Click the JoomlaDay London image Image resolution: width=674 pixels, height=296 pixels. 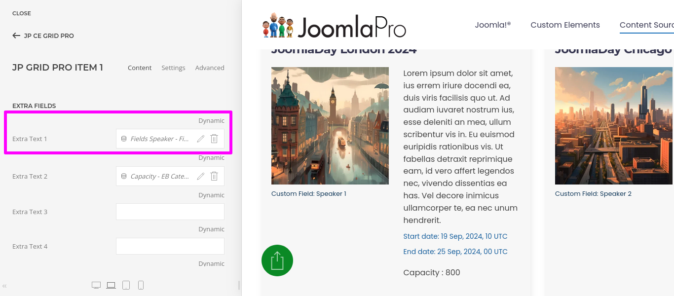pos(330,126)
